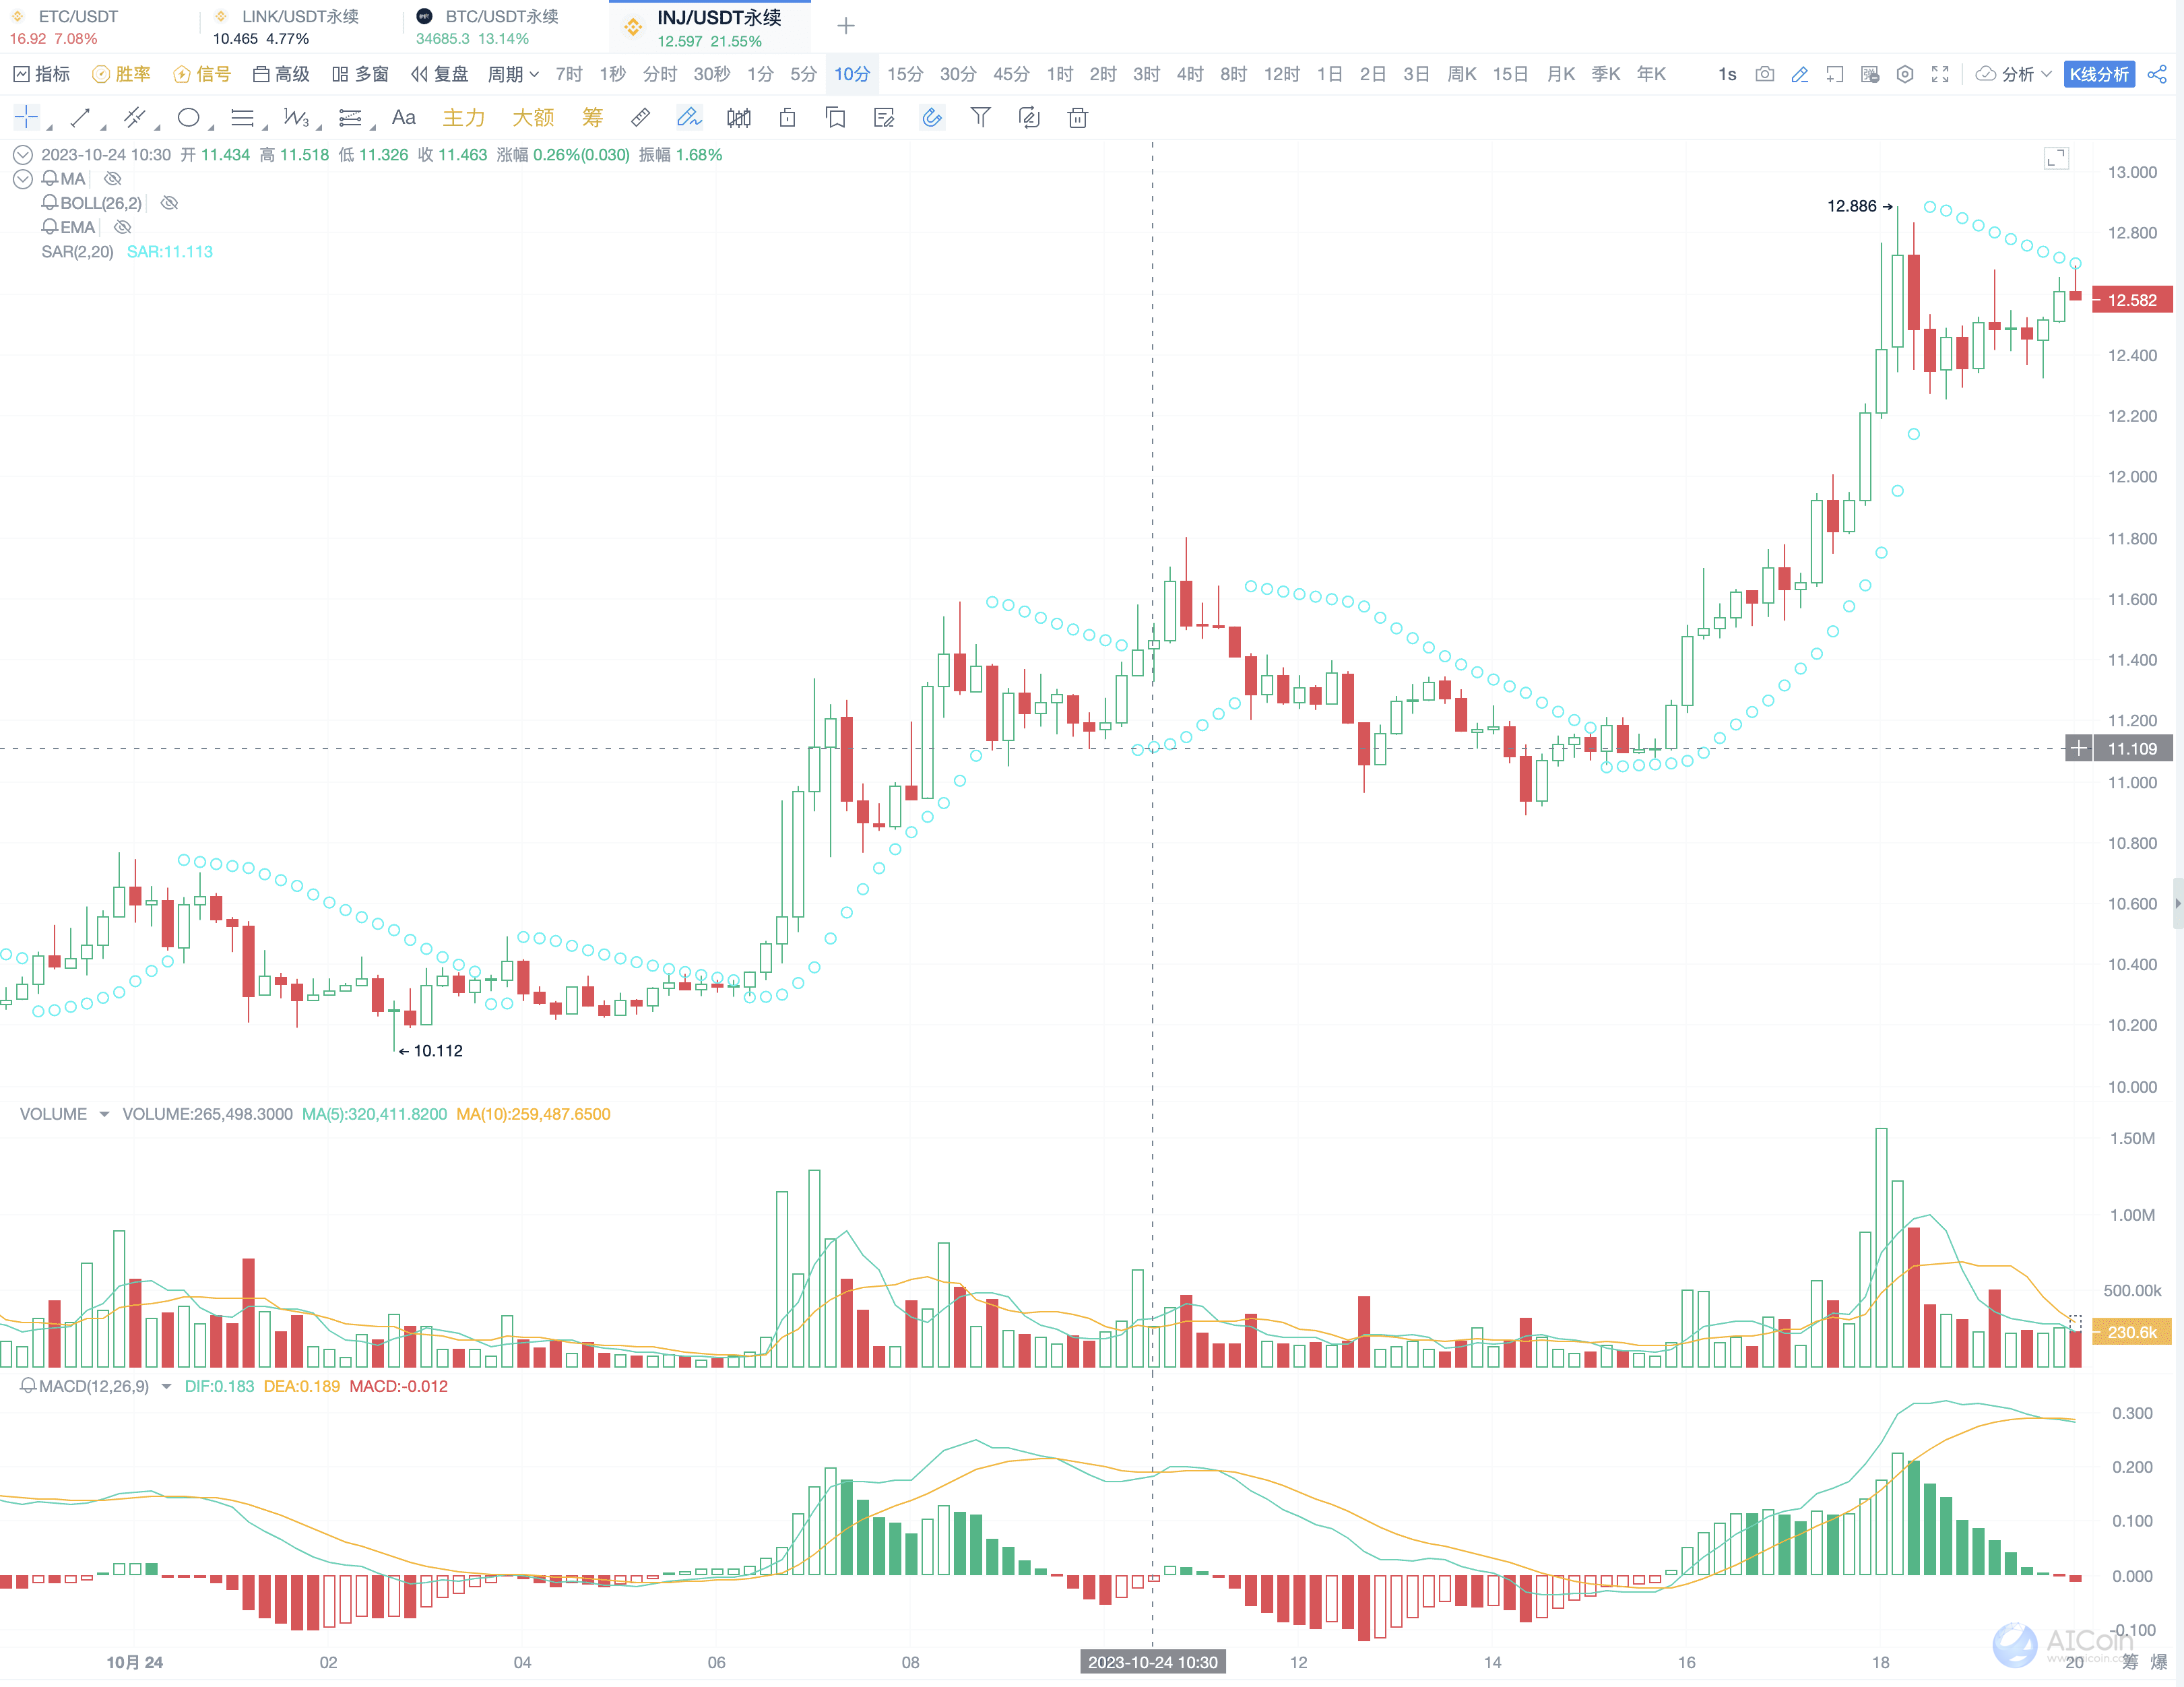Click the MA alert bell
The image size is (2184, 1687).
pyautogui.click(x=49, y=178)
